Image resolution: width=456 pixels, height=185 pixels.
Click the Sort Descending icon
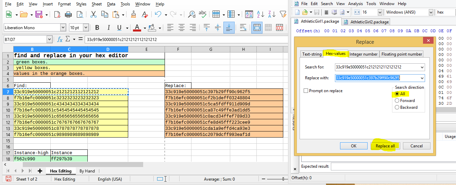pyautogui.click(x=271, y=15)
